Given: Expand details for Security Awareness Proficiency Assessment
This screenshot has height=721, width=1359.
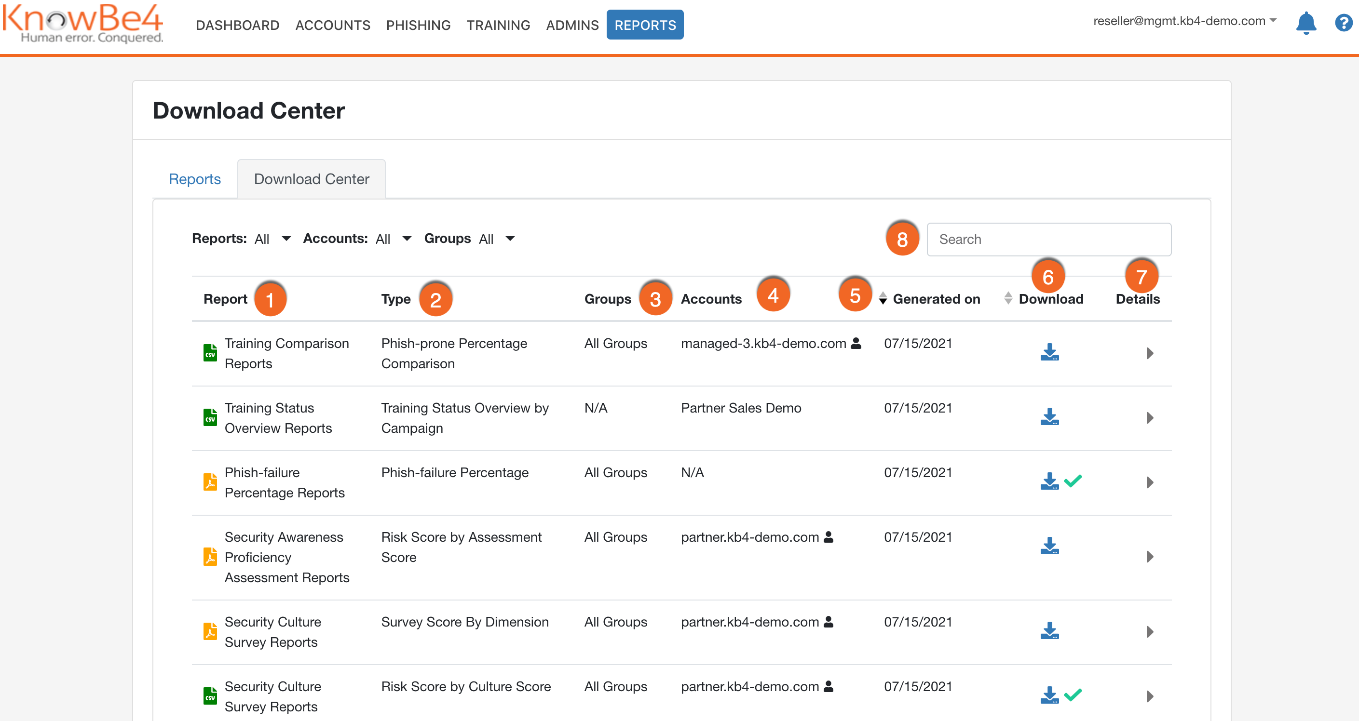Looking at the screenshot, I should pos(1150,557).
